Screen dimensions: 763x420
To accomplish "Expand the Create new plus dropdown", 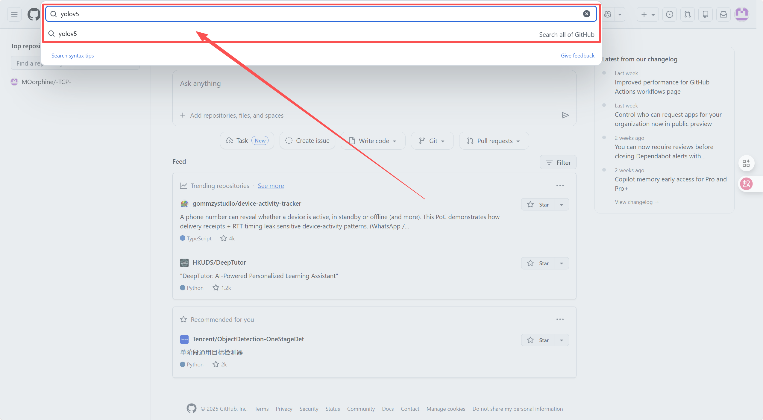I will click(x=647, y=14).
